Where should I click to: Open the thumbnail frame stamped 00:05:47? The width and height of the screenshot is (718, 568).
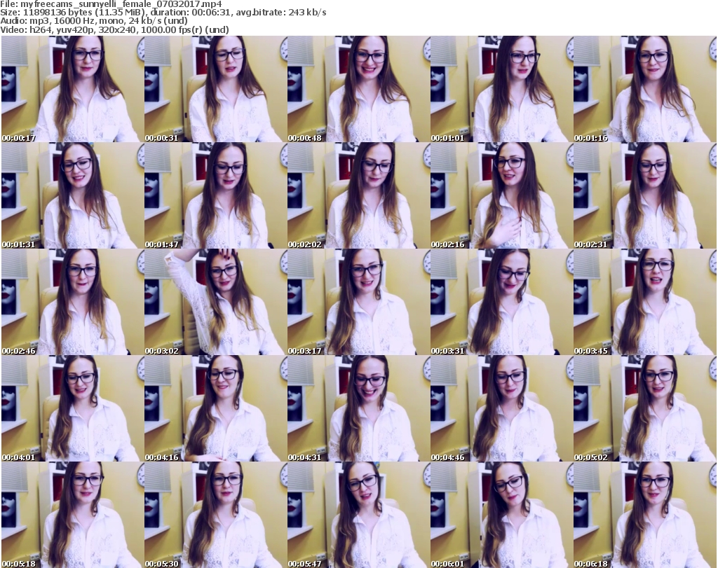click(358, 515)
